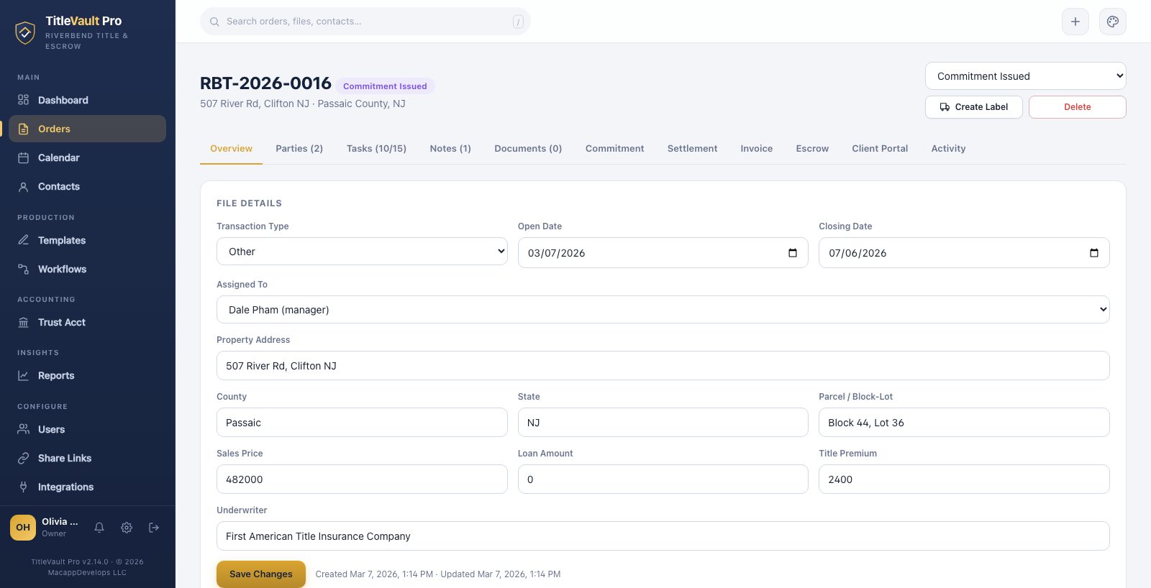The height and width of the screenshot is (588, 1151).
Task: Open the Notes (1) tab
Action: click(x=450, y=149)
